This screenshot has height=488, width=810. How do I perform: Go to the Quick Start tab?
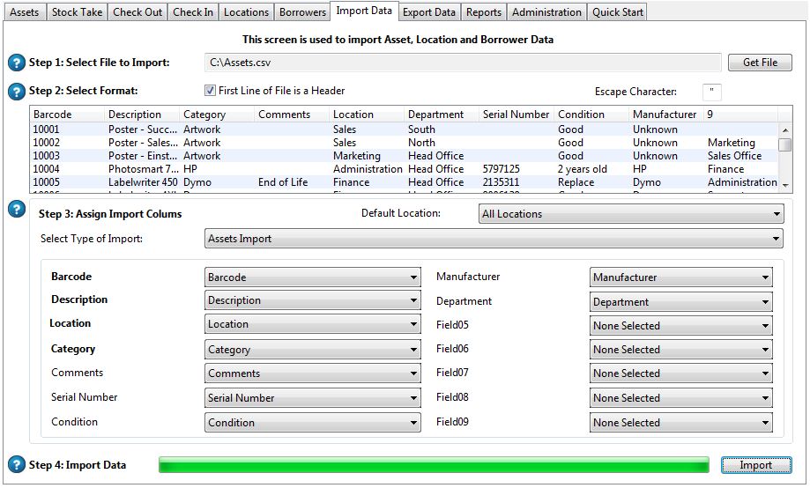tap(618, 12)
